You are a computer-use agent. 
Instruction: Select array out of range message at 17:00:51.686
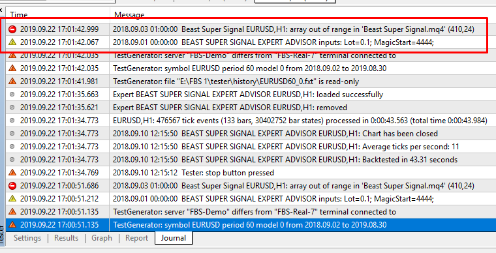[x=294, y=186]
